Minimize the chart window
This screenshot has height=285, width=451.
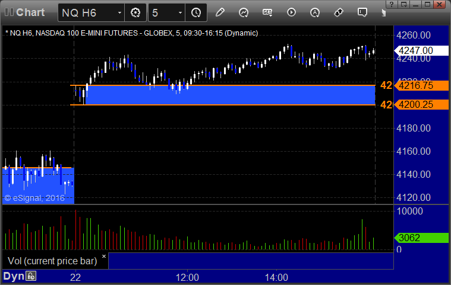click(x=415, y=4)
